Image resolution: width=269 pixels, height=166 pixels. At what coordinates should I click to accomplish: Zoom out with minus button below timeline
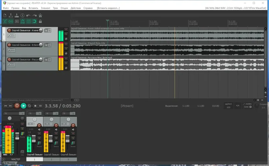(x=262, y=100)
